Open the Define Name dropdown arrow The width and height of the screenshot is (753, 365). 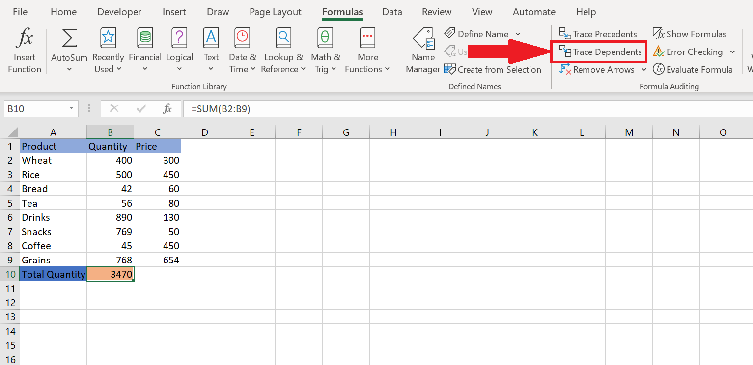click(x=517, y=33)
